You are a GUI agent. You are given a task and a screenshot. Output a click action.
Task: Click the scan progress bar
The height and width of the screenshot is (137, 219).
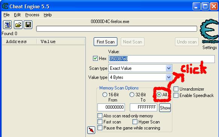point(117,29)
